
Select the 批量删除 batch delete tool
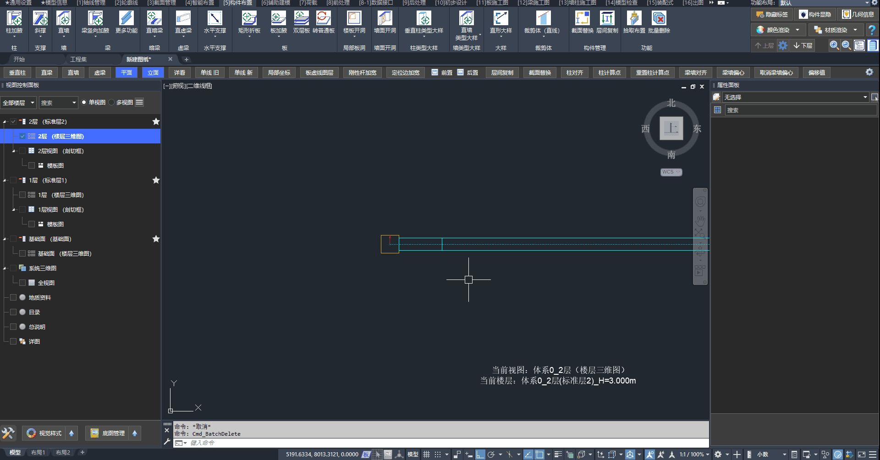pyautogui.click(x=659, y=22)
